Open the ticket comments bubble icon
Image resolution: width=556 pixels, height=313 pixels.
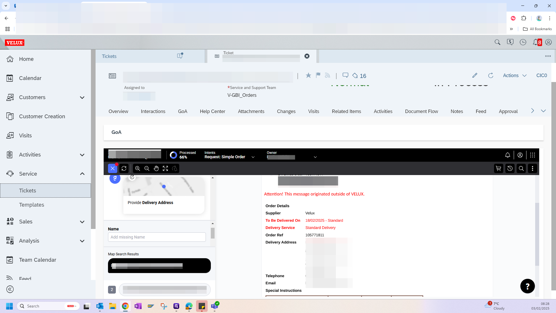click(345, 75)
